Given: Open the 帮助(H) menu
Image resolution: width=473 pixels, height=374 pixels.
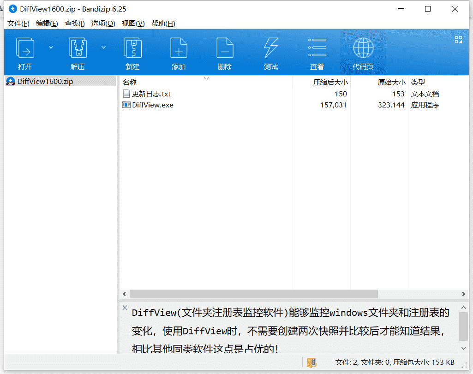Looking at the screenshot, I should 163,24.
